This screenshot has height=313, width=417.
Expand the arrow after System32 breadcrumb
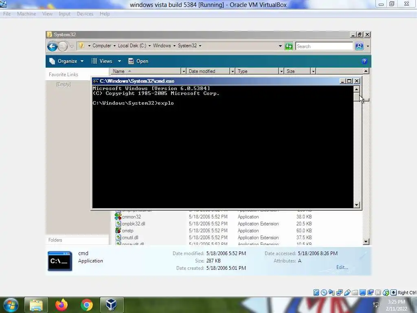point(200,46)
